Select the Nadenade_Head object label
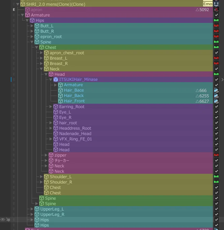224x230 pixels. tap(75, 133)
